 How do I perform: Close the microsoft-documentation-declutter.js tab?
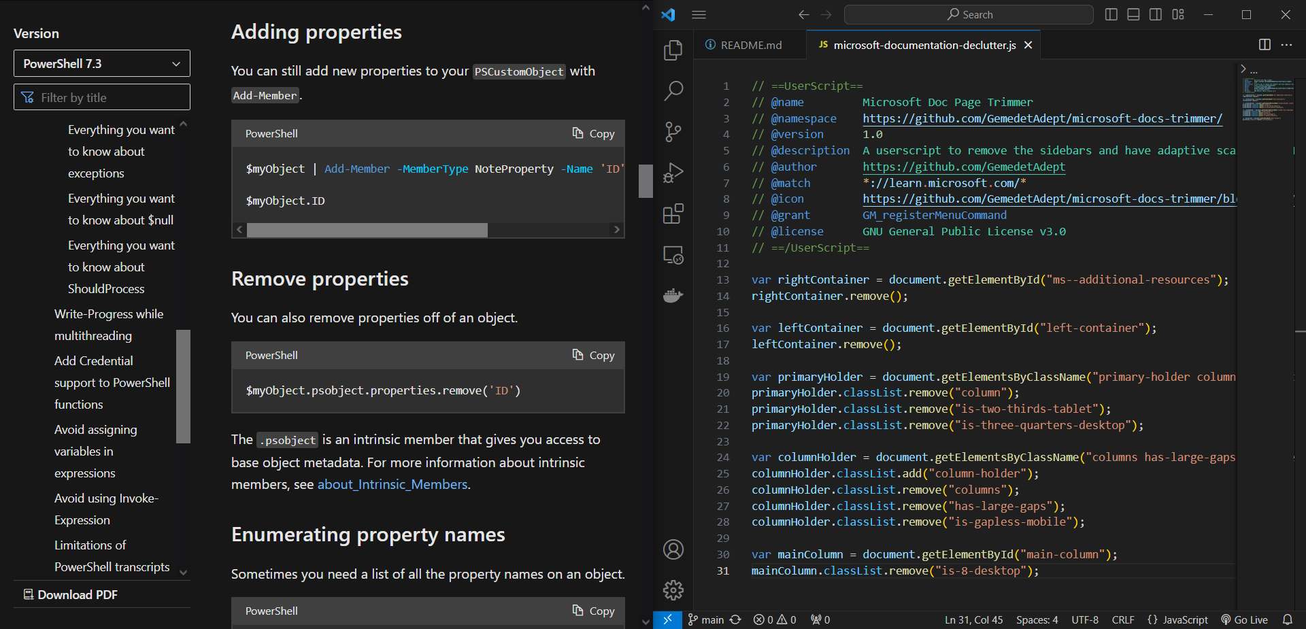(1028, 45)
